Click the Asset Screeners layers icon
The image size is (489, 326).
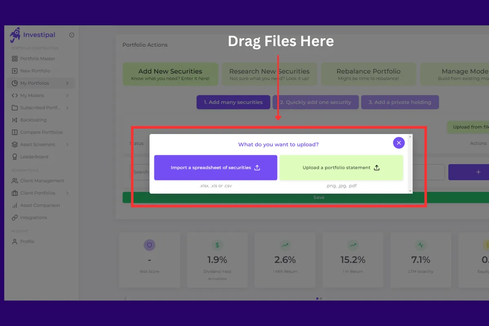14,144
